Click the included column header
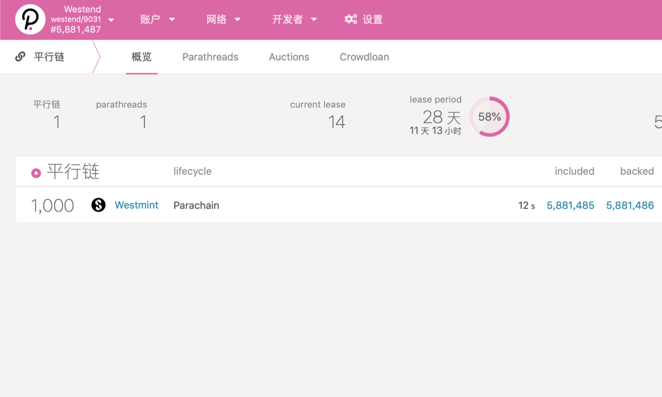This screenshot has width=662, height=397. tap(574, 171)
